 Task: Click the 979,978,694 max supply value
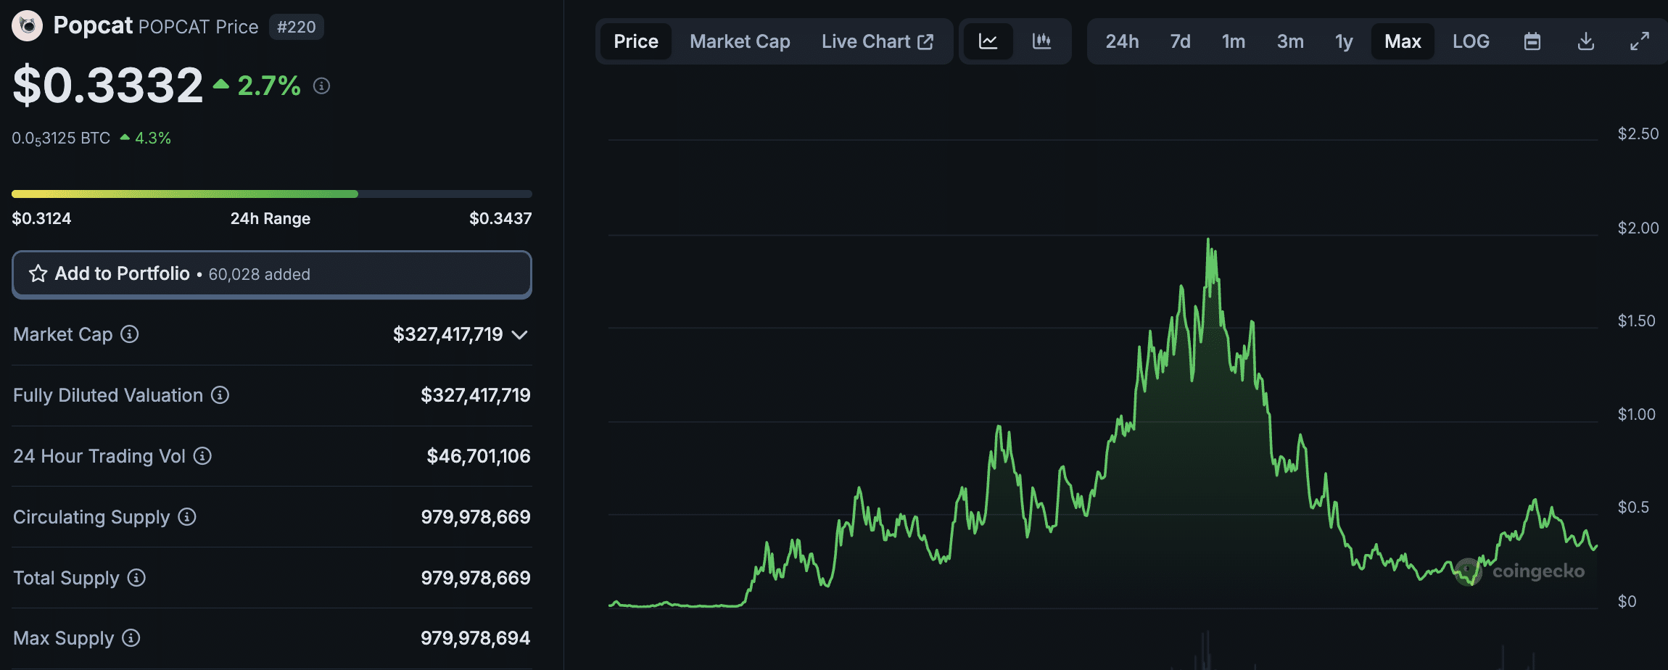pos(476,638)
